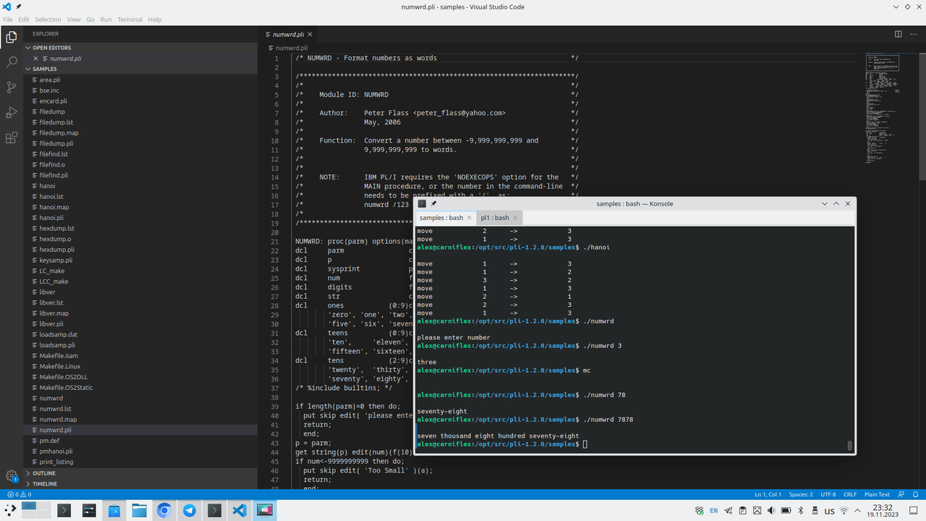Open the clock showing 23:32
Viewport: 926px width, 521px height.
(882, 511)
